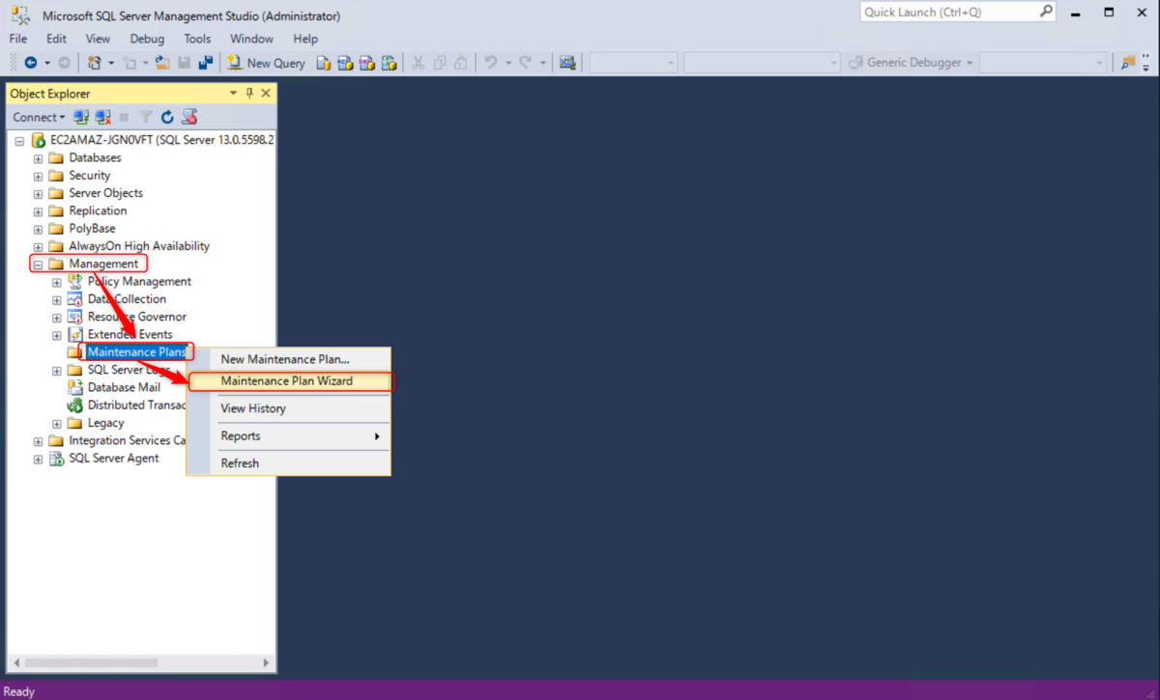Click the Connect Object Explorer icon

pos(81,117)
